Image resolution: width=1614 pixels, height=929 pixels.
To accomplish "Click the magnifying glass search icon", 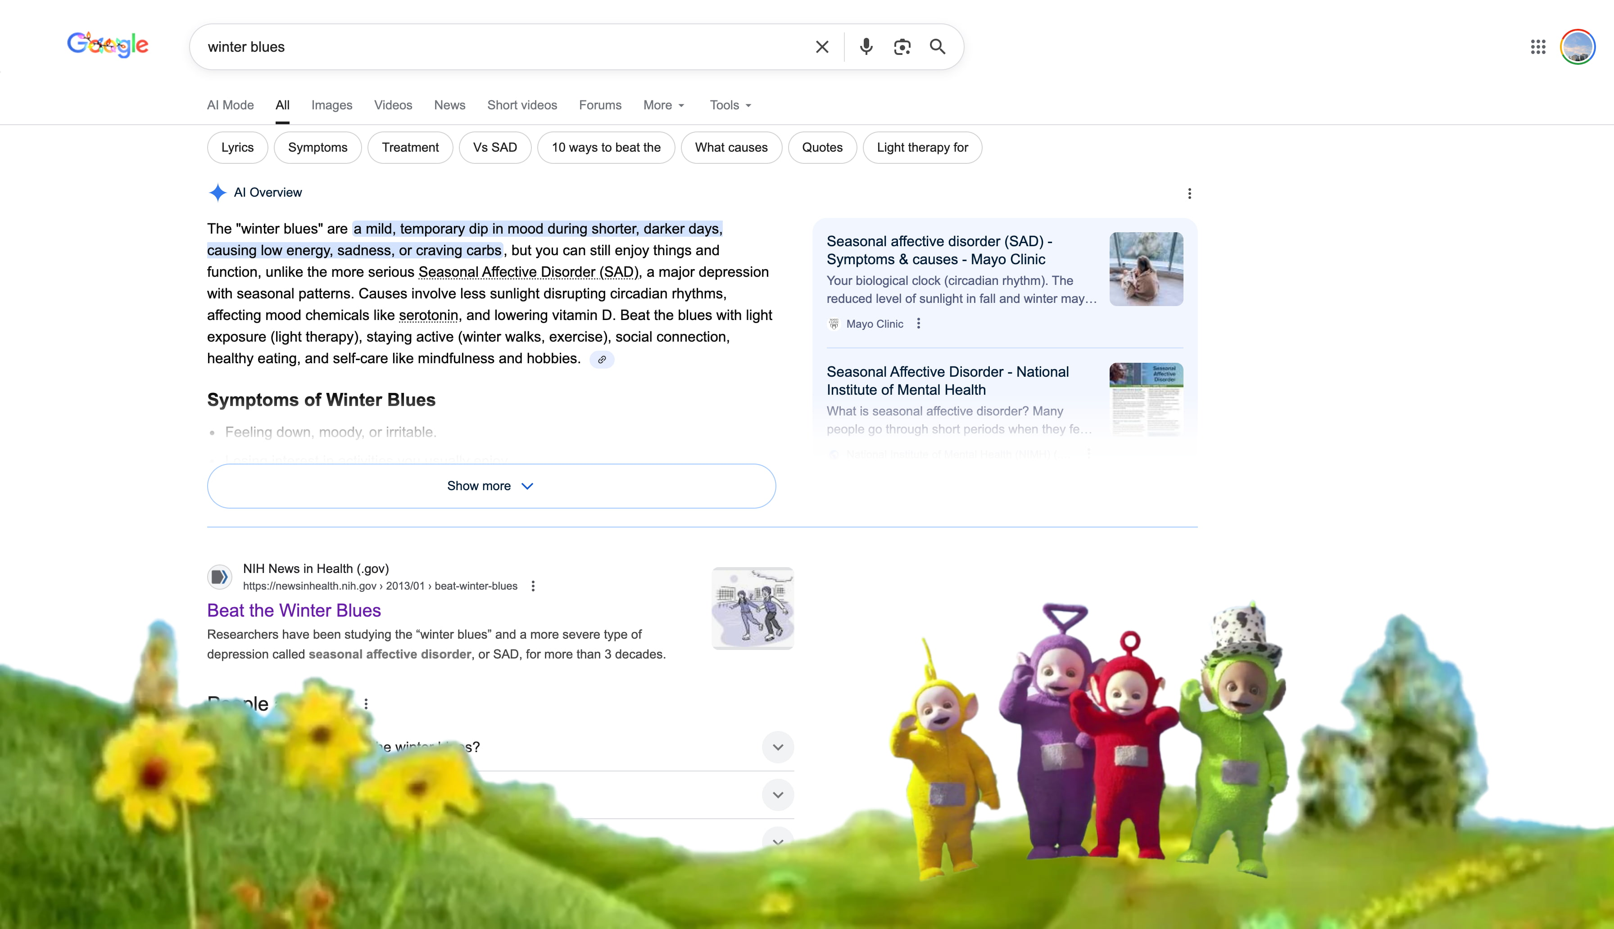I will pos(937,46).
